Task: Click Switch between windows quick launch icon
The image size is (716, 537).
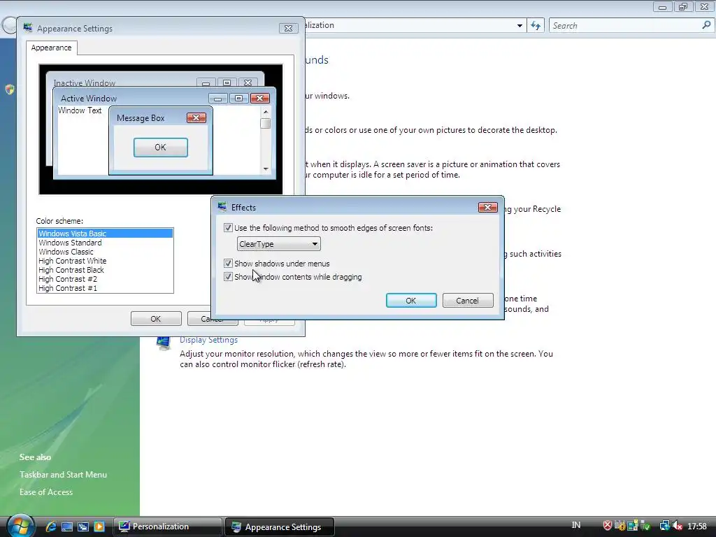Action: (83, 527)
